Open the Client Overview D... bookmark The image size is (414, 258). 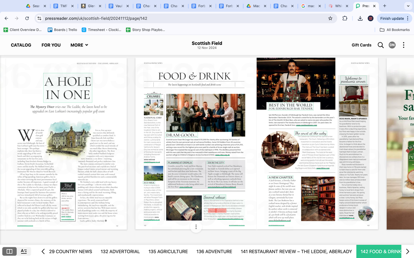coord(23,30)
